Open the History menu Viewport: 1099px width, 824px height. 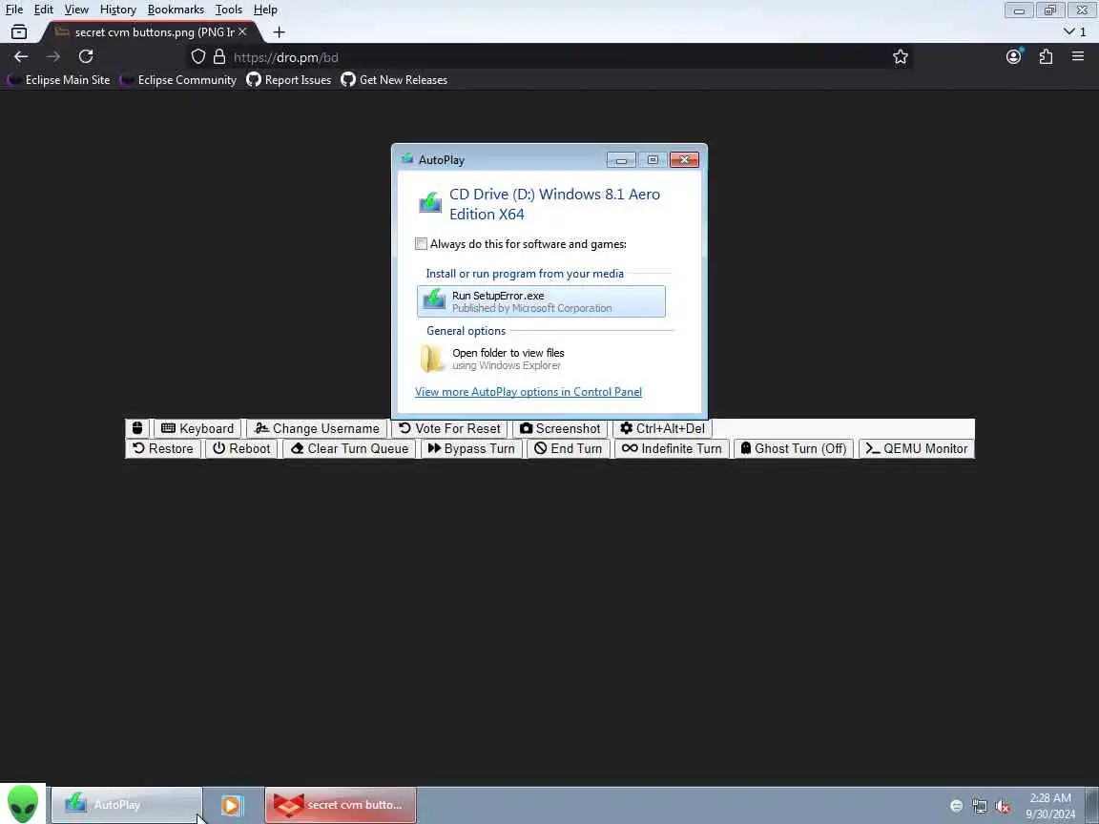[x=117, y=10]
